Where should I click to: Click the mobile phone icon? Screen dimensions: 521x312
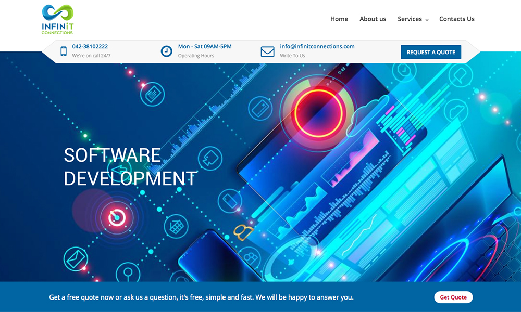(x=64, y=51)
